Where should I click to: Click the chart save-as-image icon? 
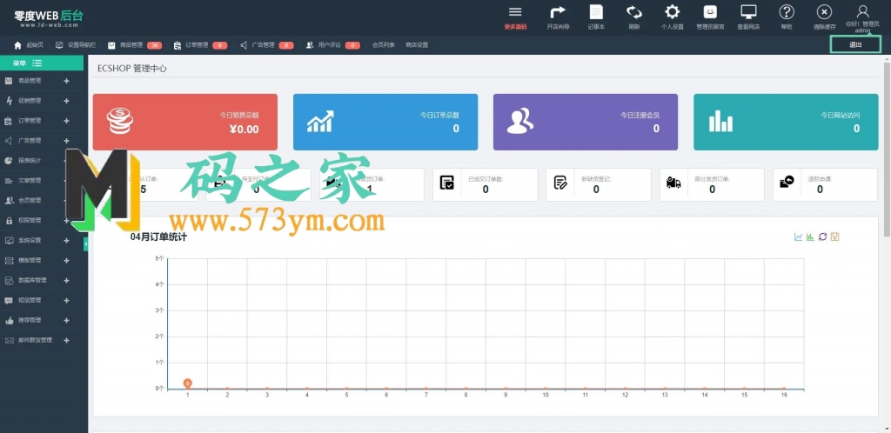[834, 236]
